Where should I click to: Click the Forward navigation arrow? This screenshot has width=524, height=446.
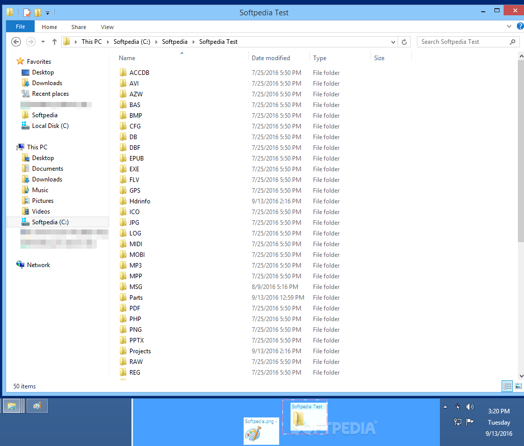pos(31,42)
